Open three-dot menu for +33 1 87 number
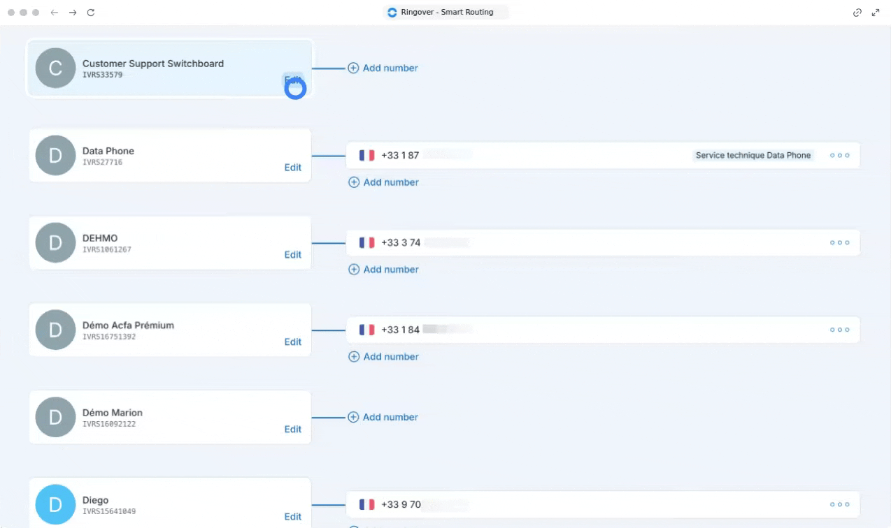891x528 pixels. (x=840, y=155)
